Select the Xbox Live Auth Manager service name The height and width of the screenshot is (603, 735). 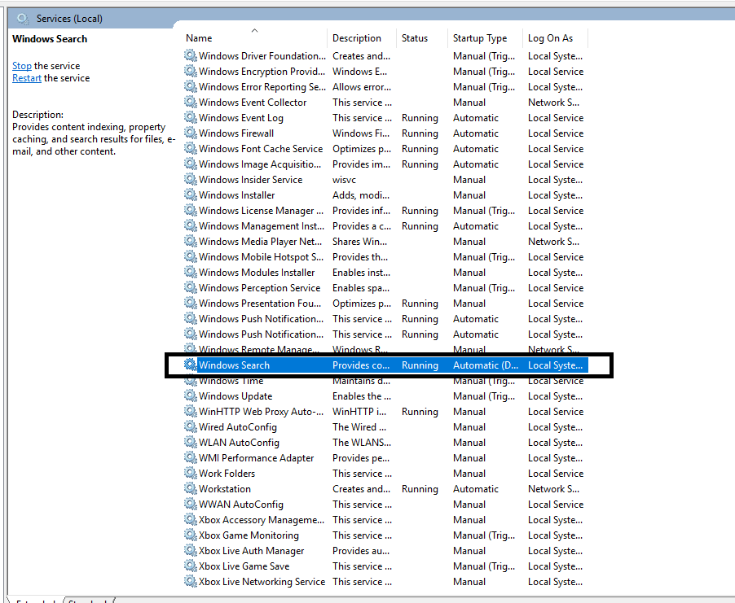[251, 551]
